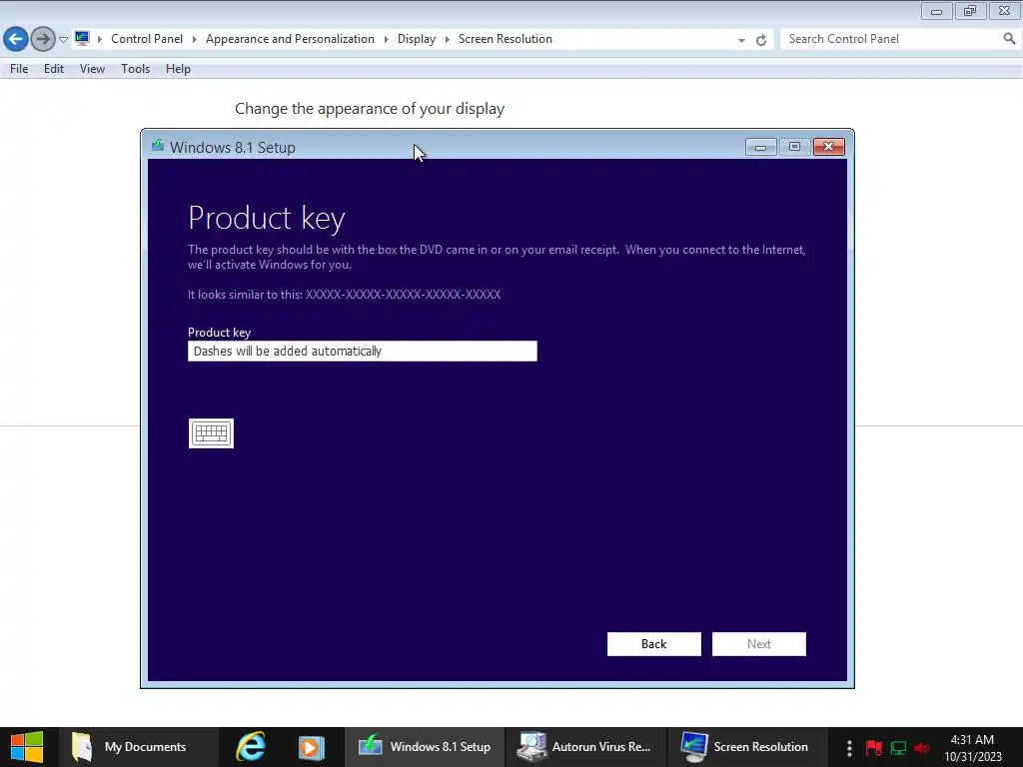
Task: Select Display breadcrumb
Action: (x=417, y=39)
